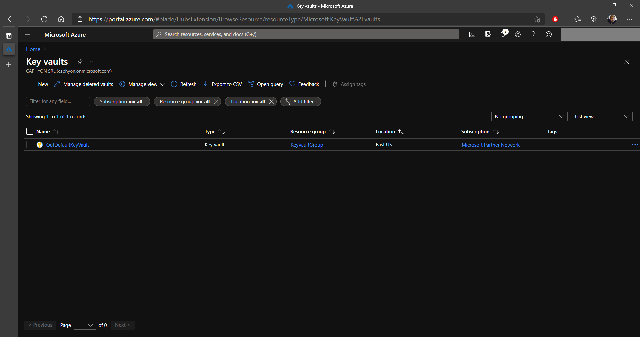Add a new tab with plus icon
The image size is (640, 337).
coord(9,65)
